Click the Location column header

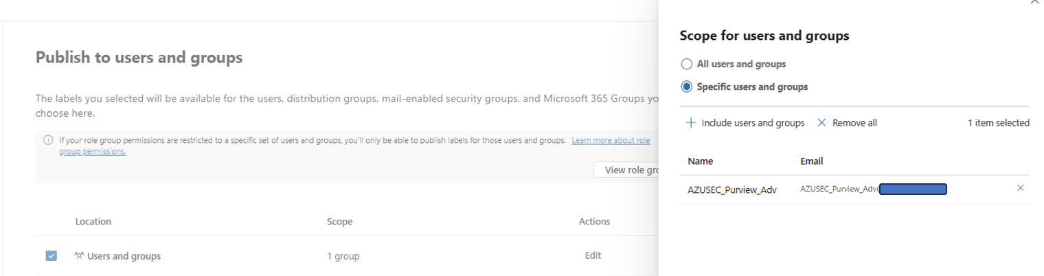coord(93,222)
